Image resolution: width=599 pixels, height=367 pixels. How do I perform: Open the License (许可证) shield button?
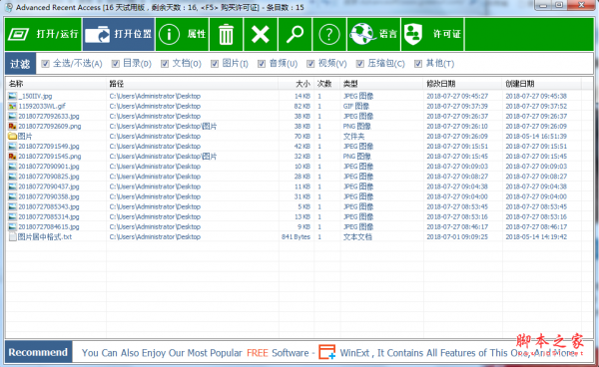432,34
